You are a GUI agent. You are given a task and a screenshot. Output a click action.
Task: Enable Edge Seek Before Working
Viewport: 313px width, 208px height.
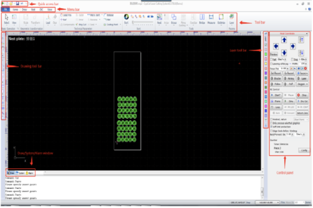pos(271,131)
